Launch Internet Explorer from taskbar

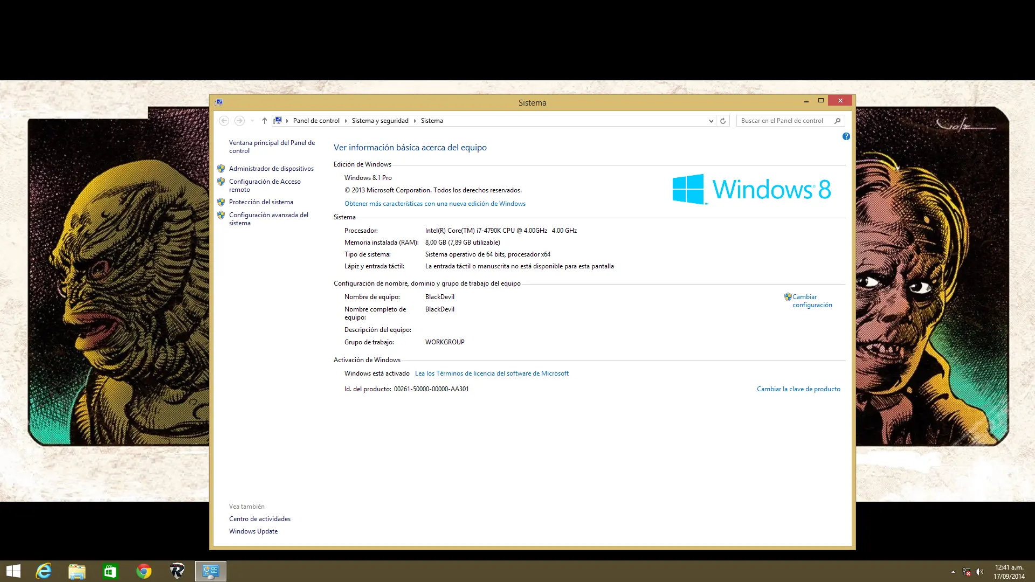[44, 571]
